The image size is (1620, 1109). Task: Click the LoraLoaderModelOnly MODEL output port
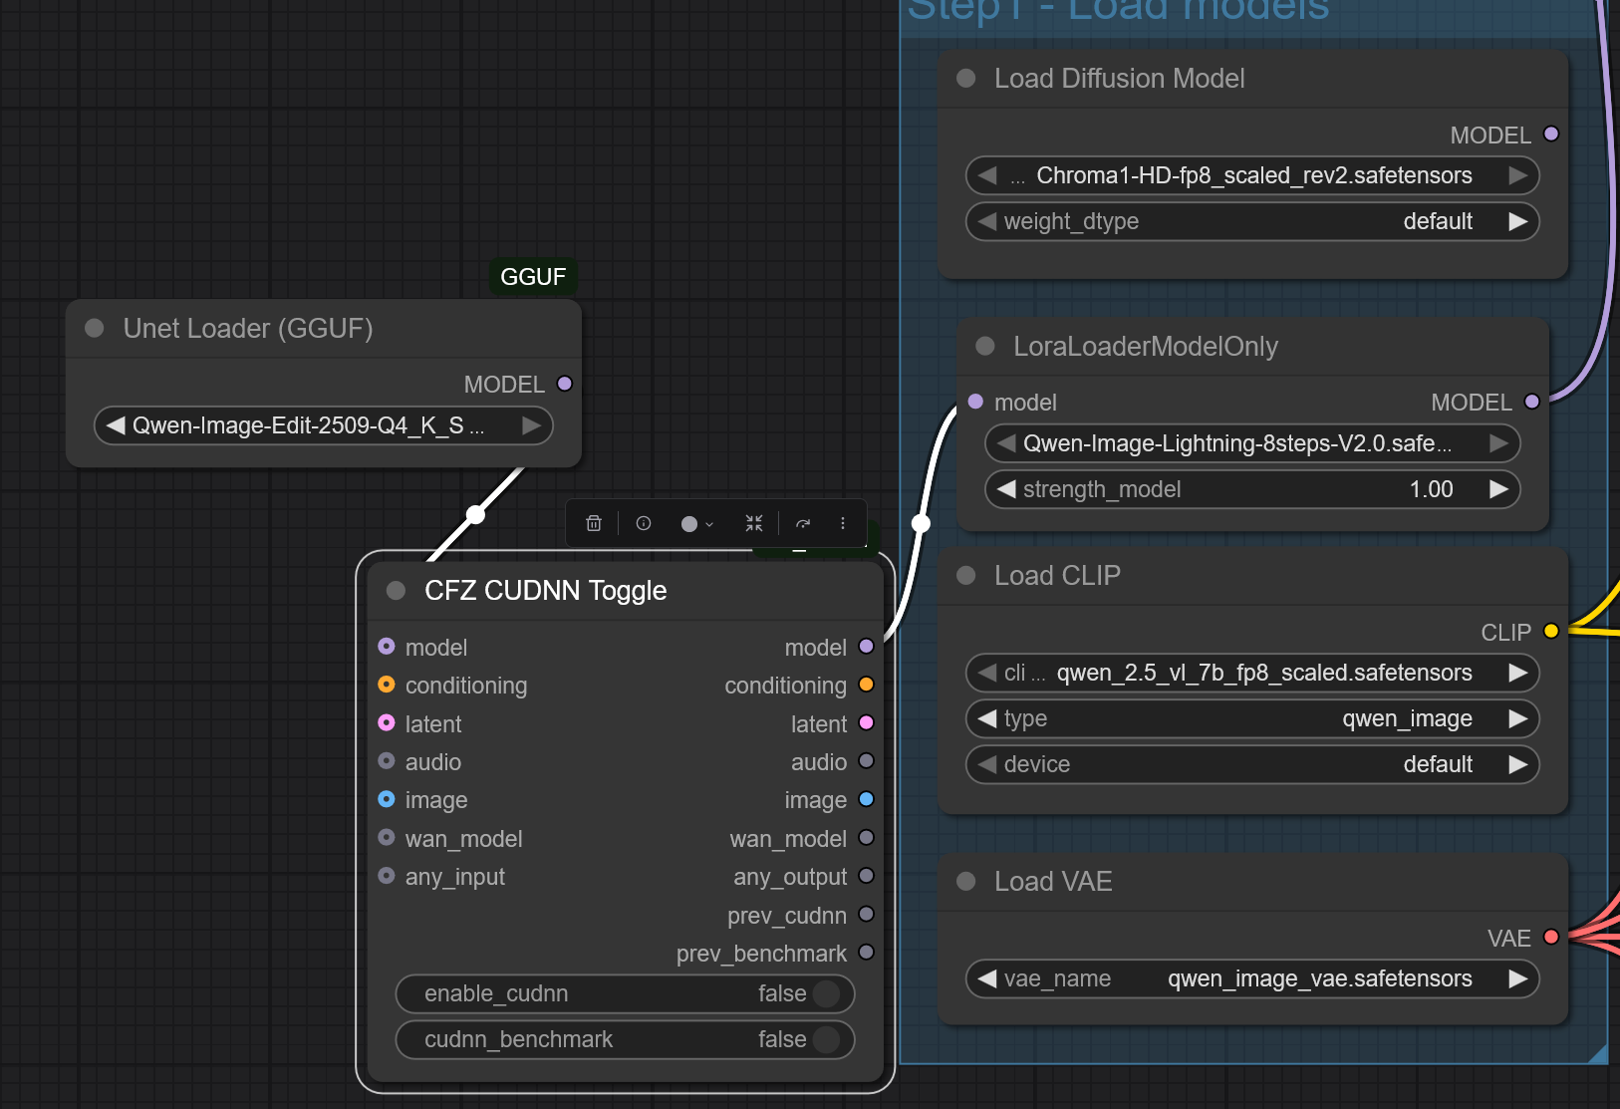(x=1532, y=402)
